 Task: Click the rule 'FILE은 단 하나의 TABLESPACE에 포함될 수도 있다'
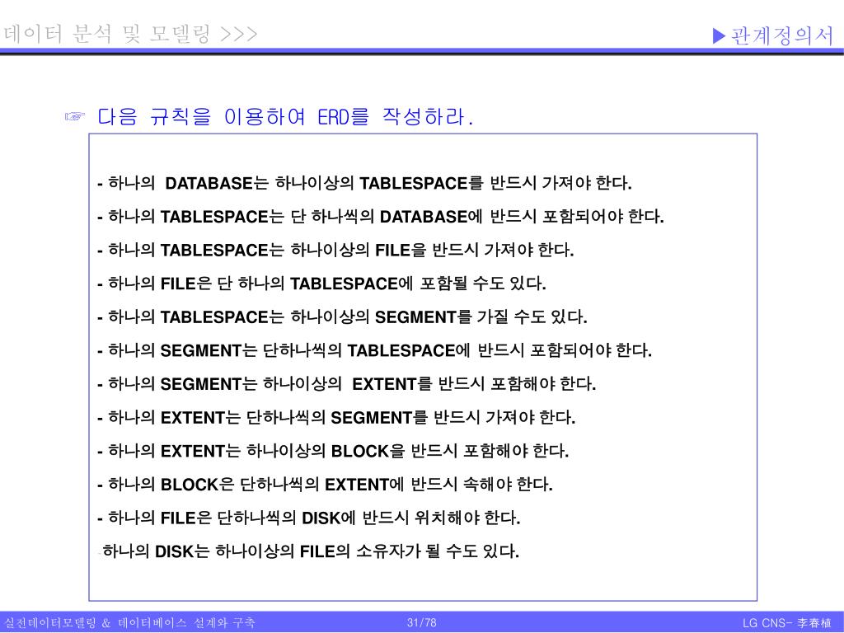click(322, 284)
